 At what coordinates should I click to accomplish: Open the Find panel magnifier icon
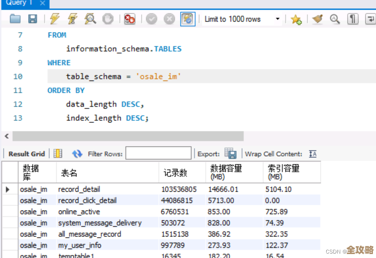click(x=335, y=19)
